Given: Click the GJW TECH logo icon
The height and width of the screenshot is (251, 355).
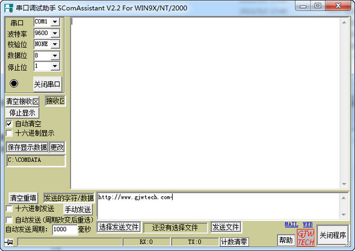Looking at the screenshot, I should pyautogui.click(x=306, y=238).
